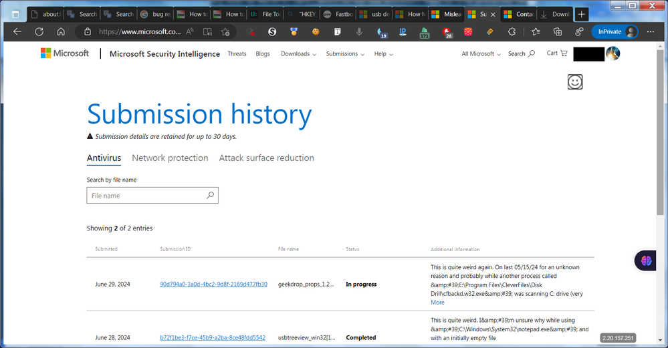Open the cookie extension icon
The width and height of the screenshot is (668, 348).
pos(316,31)
